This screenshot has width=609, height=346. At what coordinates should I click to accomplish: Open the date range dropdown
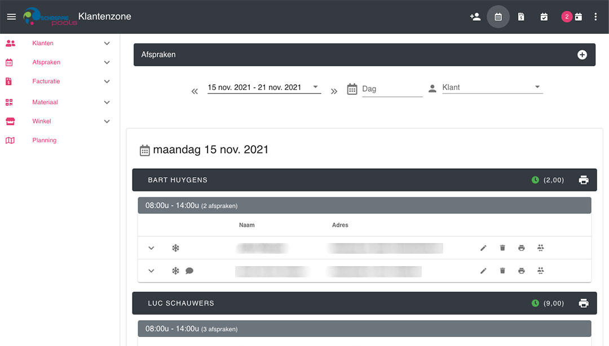point(264,88)
